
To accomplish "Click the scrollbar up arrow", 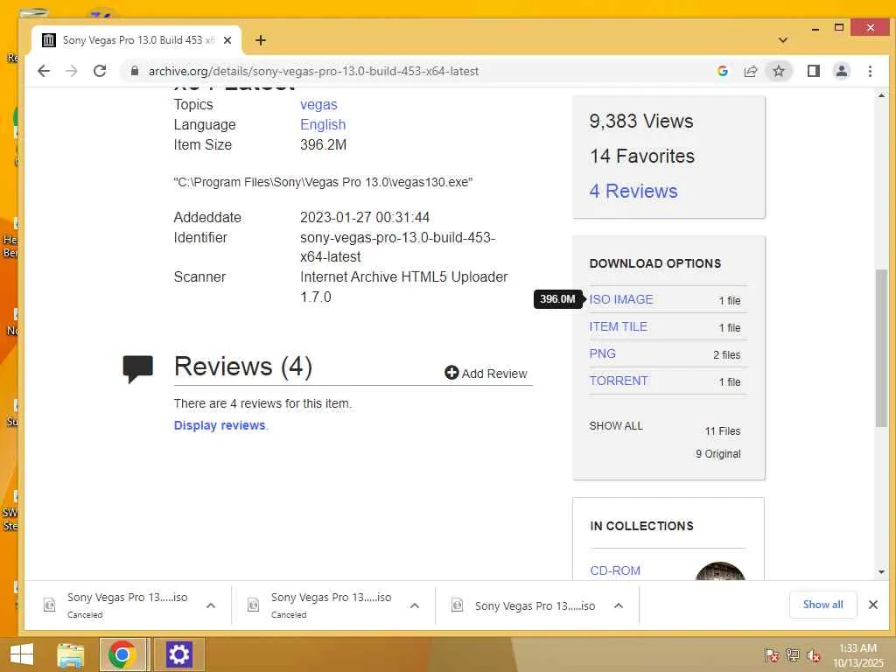I will [881, 95].
